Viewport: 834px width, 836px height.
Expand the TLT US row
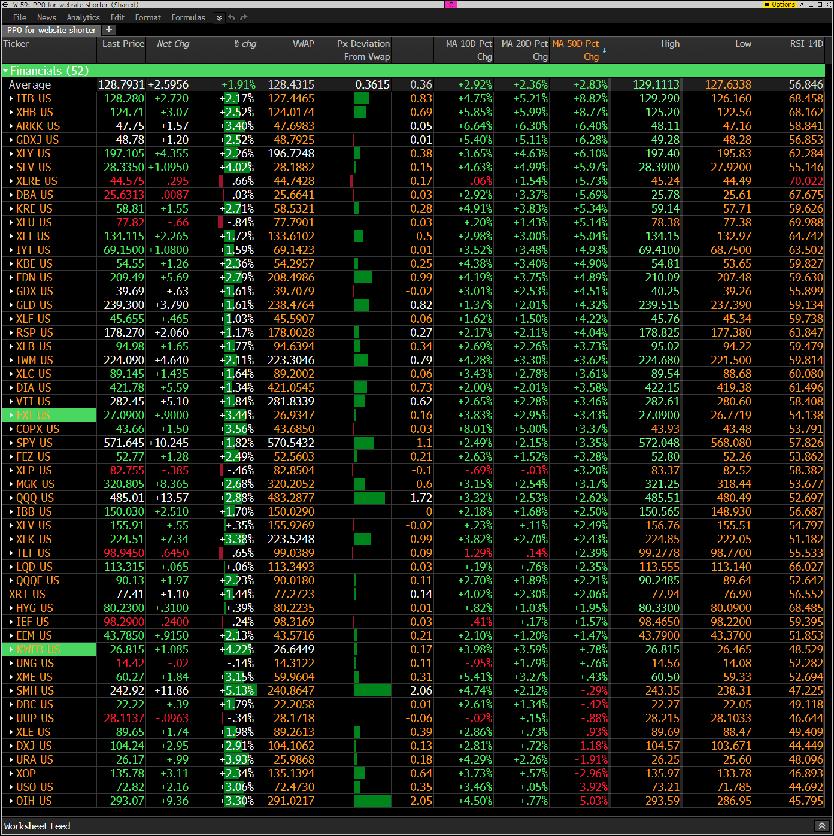pos(11,553)
